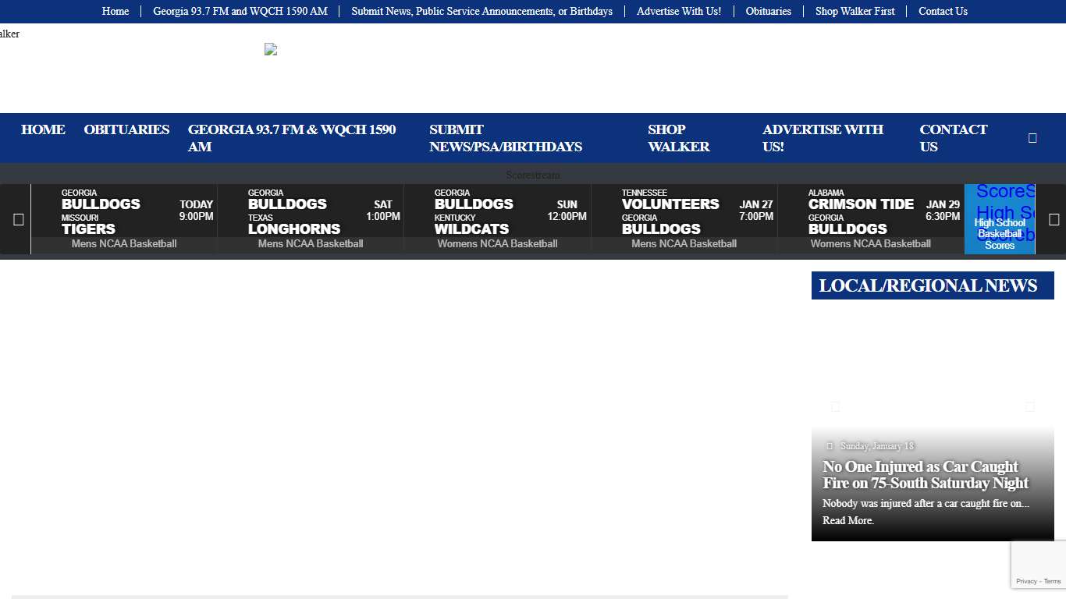
Task: Open the High School Basketball Scores tile
Action: (x=1000, y=220)
